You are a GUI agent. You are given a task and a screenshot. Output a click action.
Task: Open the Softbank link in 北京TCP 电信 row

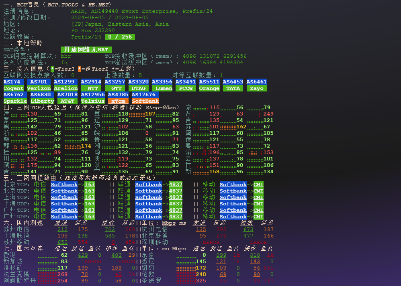64,185
